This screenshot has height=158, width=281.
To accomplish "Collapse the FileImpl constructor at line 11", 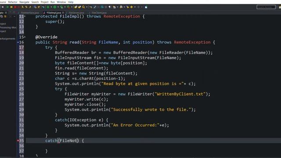I will pyautogui.click(x=25, y=16).
